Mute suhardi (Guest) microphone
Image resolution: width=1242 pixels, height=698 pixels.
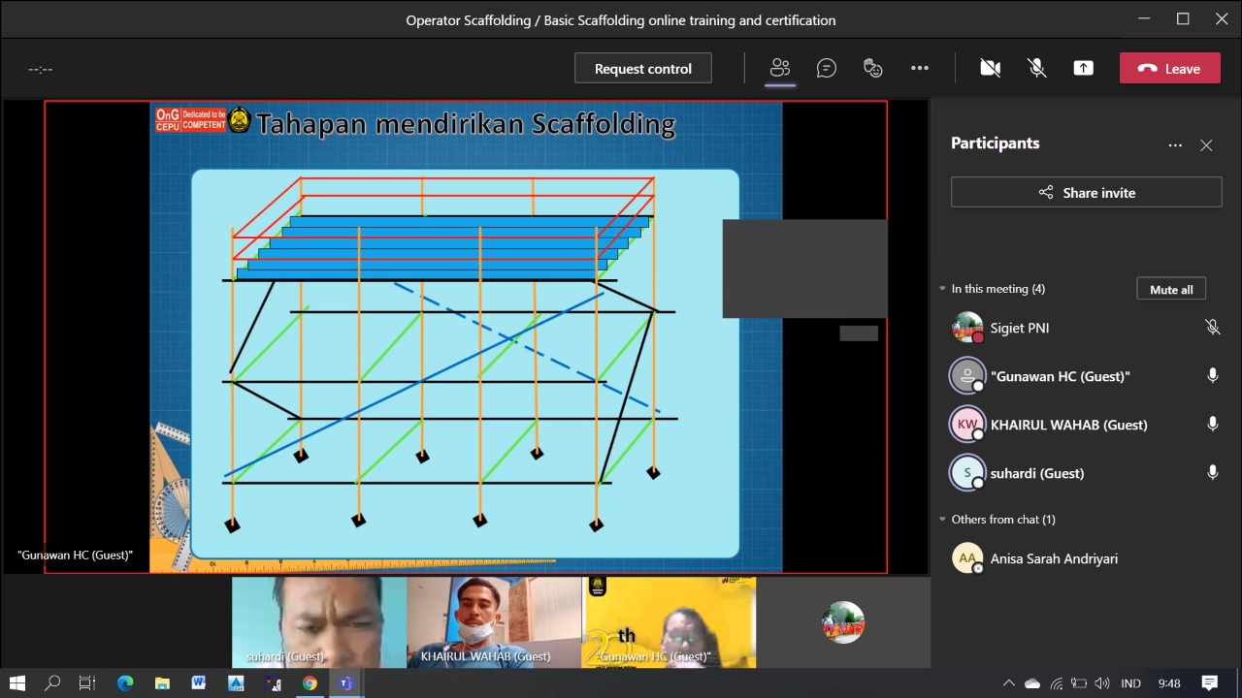click(x=1212, y=473)
